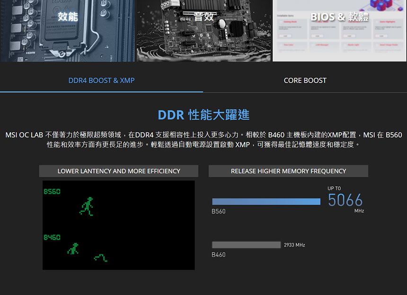Image resolution: width=407 pixels, height=295 pixels.
Task: Click the B560 running figure icon
Action: 87,206
